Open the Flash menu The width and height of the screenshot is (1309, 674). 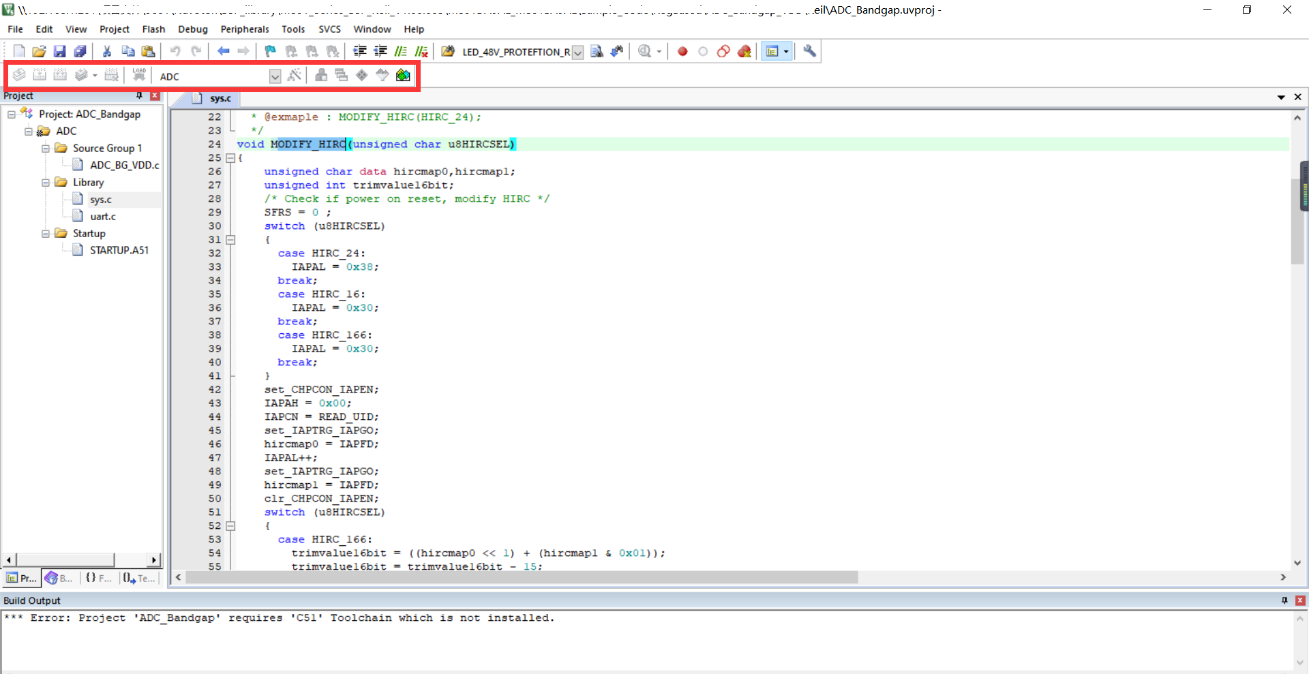(x=153, y=29)
